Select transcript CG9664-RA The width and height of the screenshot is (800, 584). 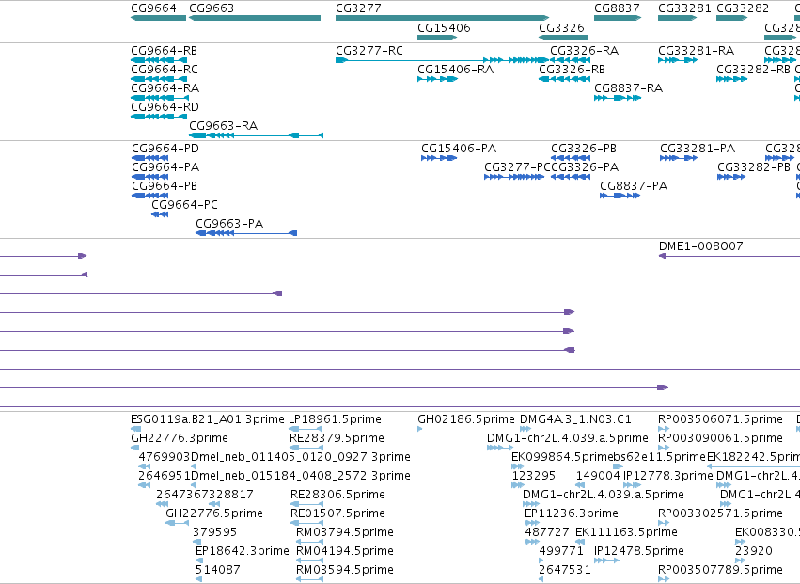(165, 88)
